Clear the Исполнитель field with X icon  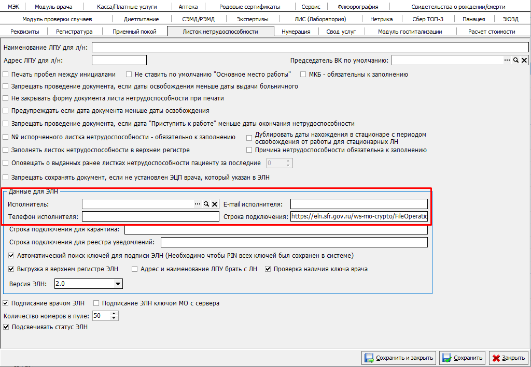click(x=215, y=204)
